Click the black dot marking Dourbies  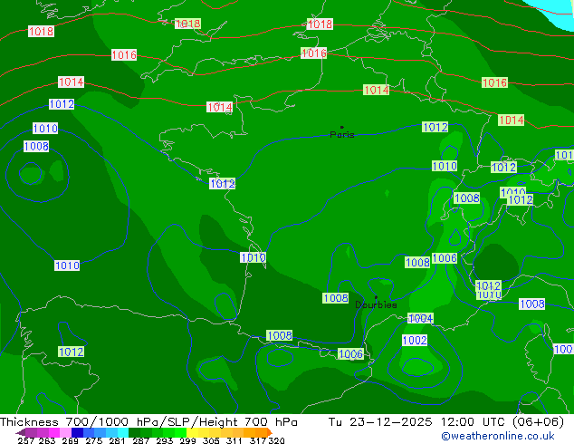(x=376, y=297)
